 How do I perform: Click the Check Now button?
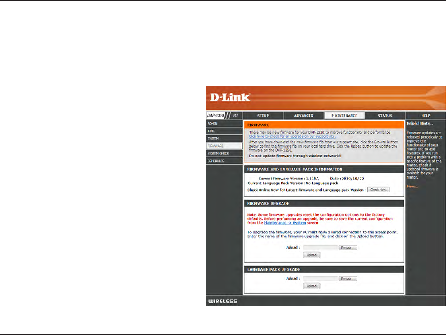click(x=378, y=190)
